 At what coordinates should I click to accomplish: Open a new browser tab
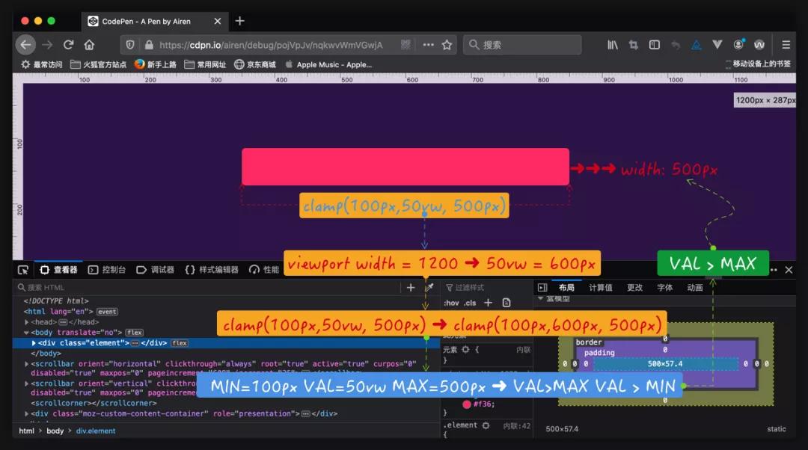(239, 21)
